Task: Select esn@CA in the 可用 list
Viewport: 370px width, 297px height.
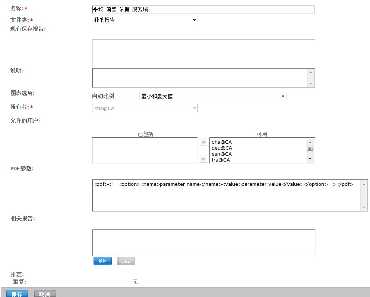Action: coord(222,154)
